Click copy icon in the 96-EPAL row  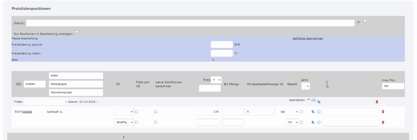point(313,122)
